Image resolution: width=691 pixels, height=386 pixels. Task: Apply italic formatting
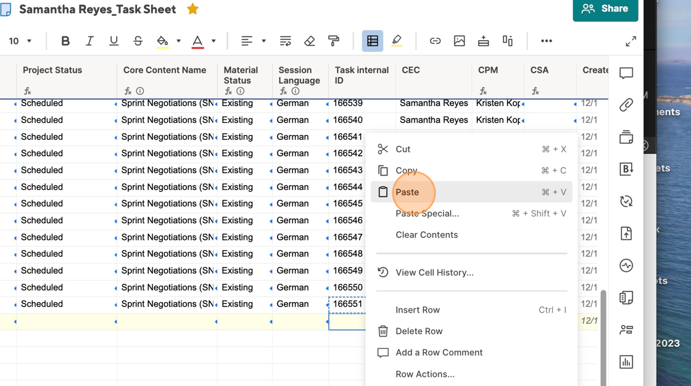pyautogui.click(x=89, y=41)
